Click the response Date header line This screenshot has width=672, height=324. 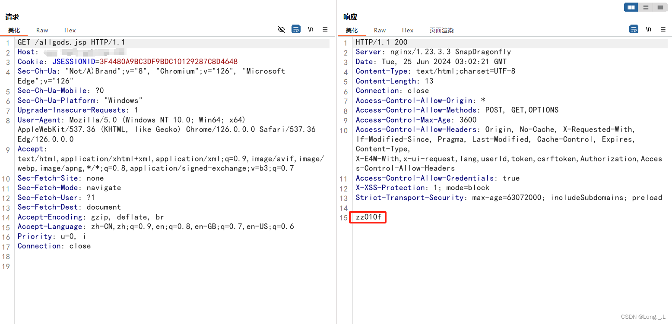point(431,62)
